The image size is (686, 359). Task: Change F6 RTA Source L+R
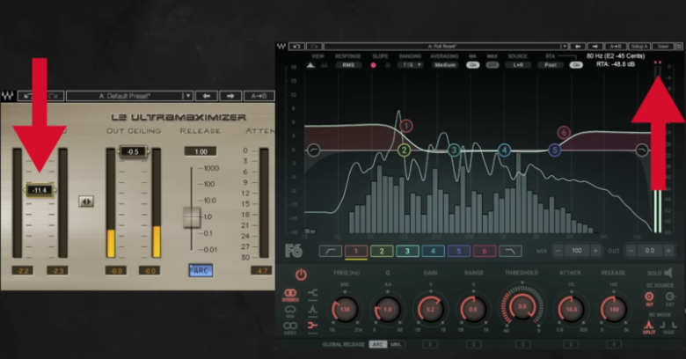pos(518,65)
